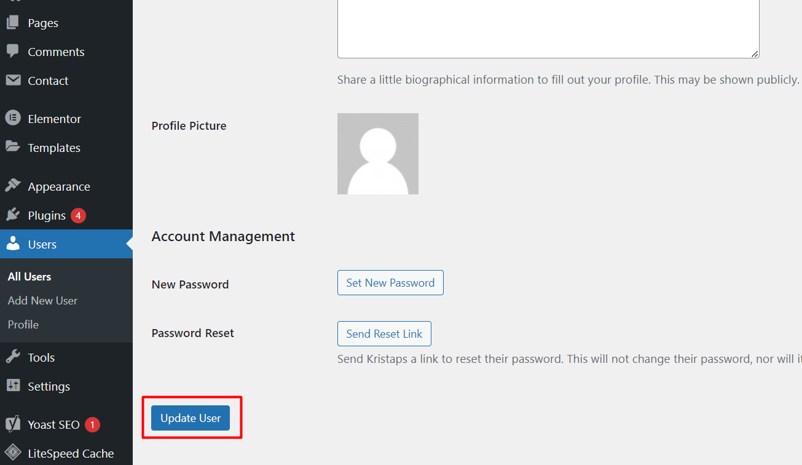Click the Templates folder icon

12,147
